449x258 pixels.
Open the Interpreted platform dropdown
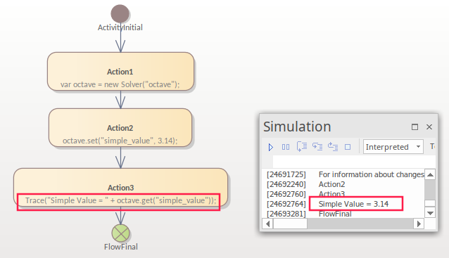tap(393, 147)
